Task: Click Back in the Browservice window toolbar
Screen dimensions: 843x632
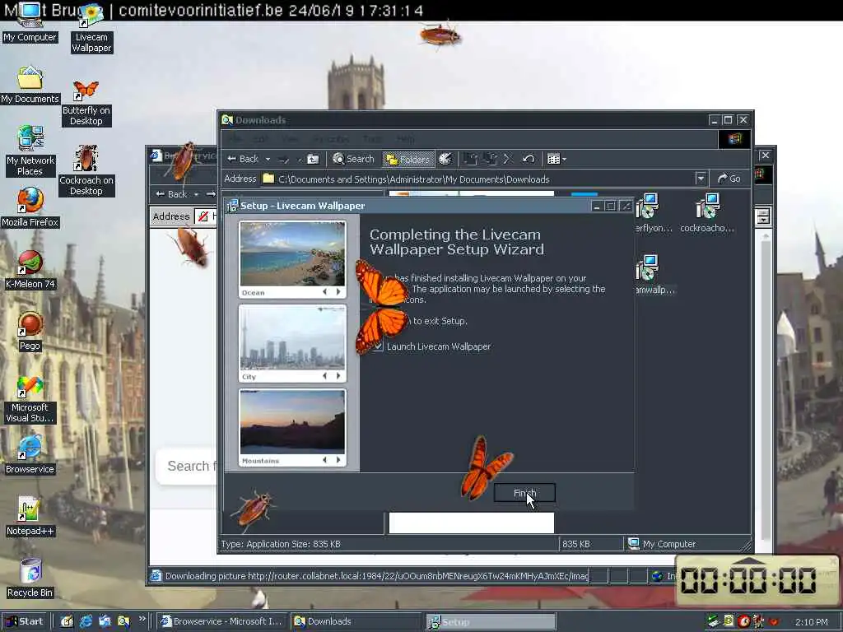Action: (171, 194)
